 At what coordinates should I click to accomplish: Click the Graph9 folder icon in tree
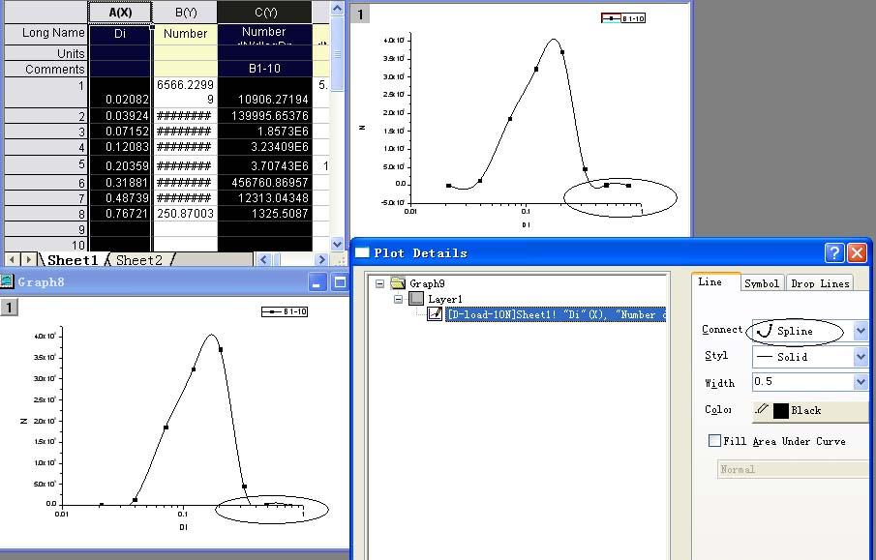398,283
